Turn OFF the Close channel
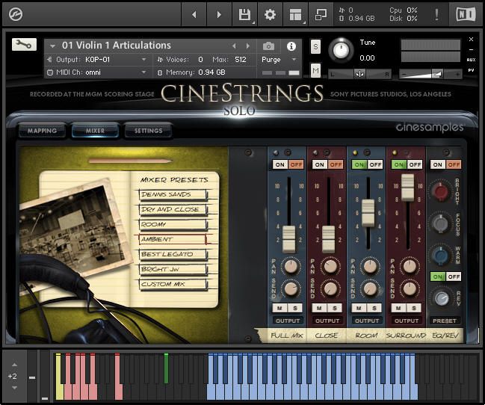This screenshot has height=405, width=485. tap(336, 164)
